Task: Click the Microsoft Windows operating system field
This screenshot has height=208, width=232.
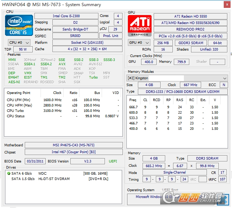Action: [x=171, y=199]
